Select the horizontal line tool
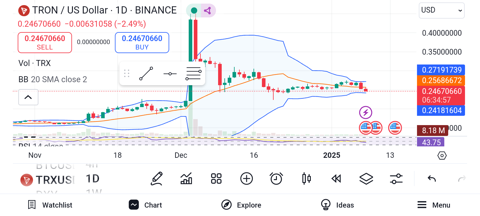480x216 pixels. click(x=170, y=73)
